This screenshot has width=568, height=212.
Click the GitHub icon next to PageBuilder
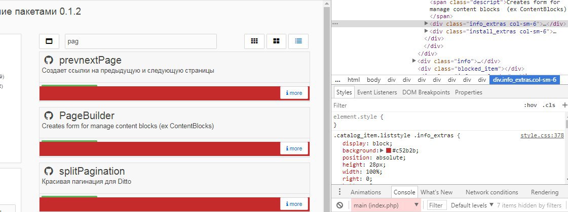pos(49,116)
